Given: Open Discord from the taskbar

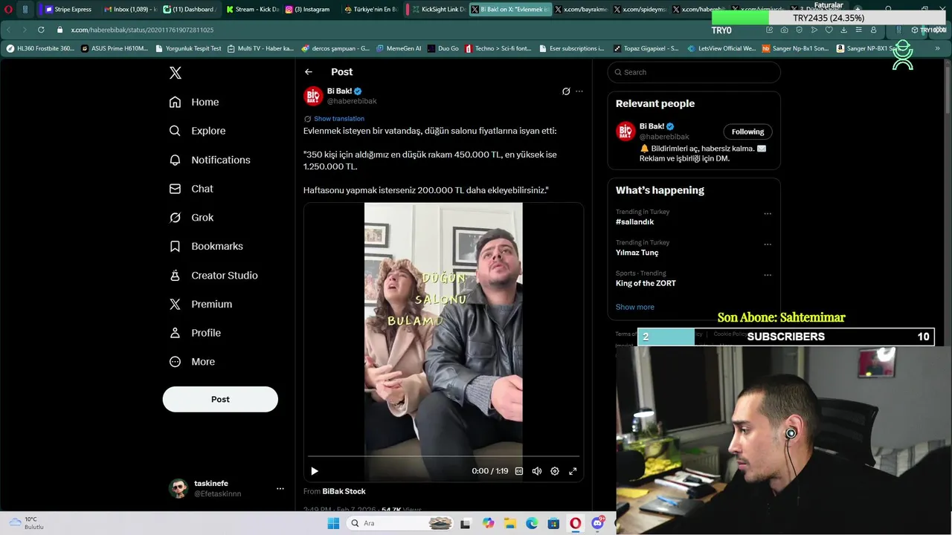Looking at the screenshot, I should [x=597, y=523].
